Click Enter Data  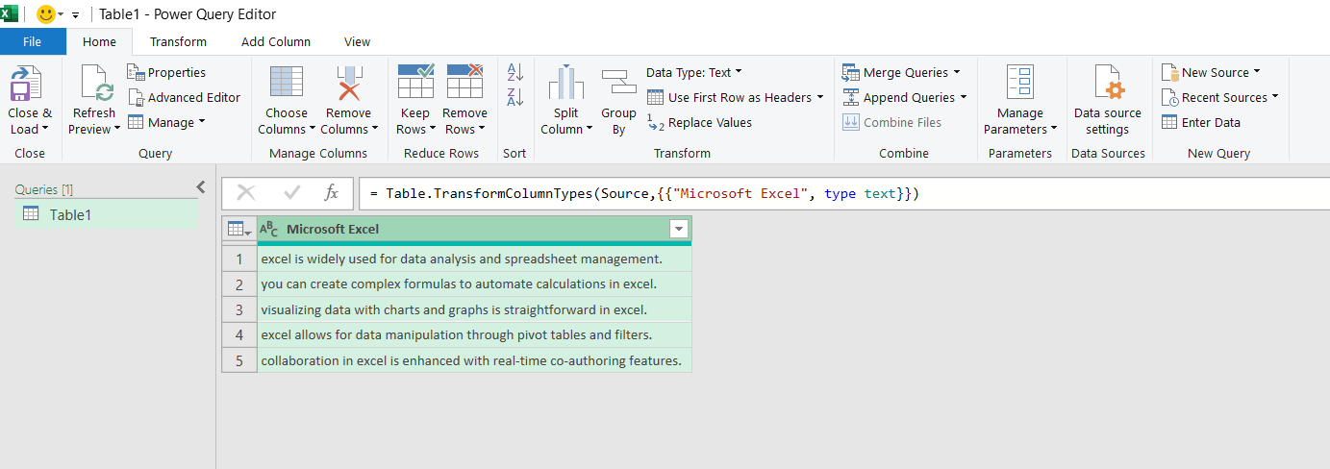coord(1201,122)
